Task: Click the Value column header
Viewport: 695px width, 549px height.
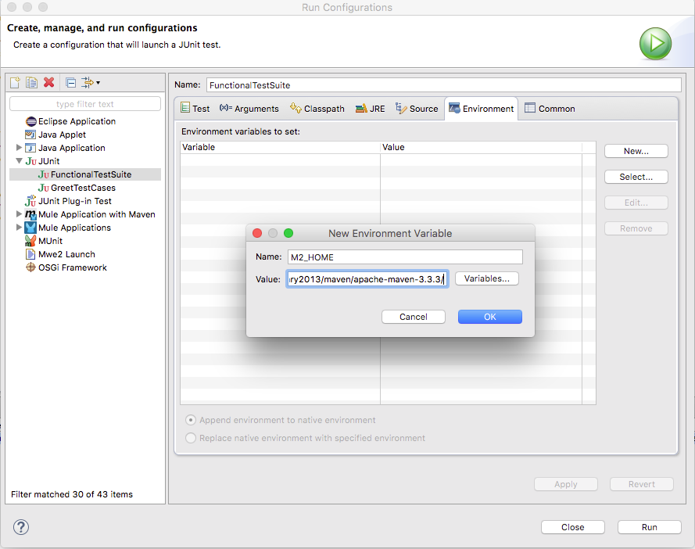Action: [482, 147]
